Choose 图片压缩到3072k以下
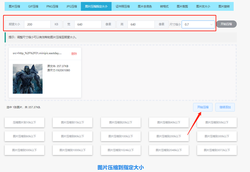Viewport: 250px width, 172px height. pyautogui.click(x=217, y=150)
